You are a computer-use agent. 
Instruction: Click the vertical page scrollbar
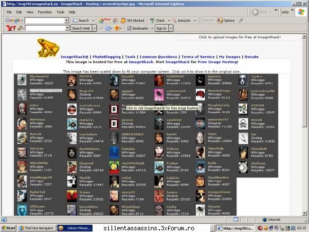pos(305,125)
